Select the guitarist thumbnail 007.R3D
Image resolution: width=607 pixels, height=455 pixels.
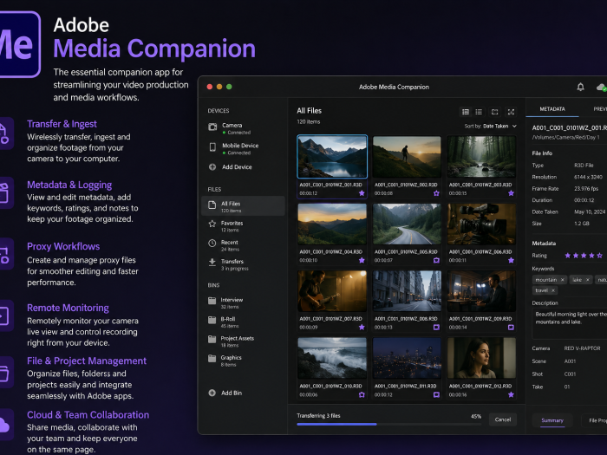[x=332, y=291]
